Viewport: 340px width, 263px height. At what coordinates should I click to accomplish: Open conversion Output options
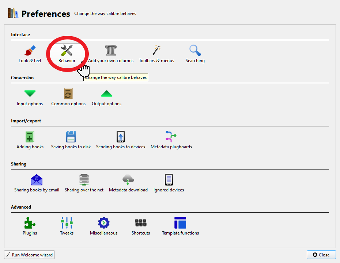coord(106,97)
